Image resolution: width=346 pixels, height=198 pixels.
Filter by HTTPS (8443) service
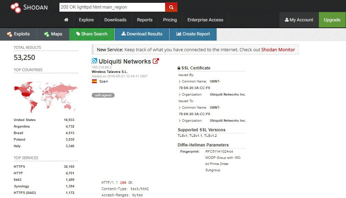25,193
